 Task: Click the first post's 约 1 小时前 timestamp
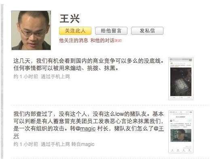(x=26, y=77)
